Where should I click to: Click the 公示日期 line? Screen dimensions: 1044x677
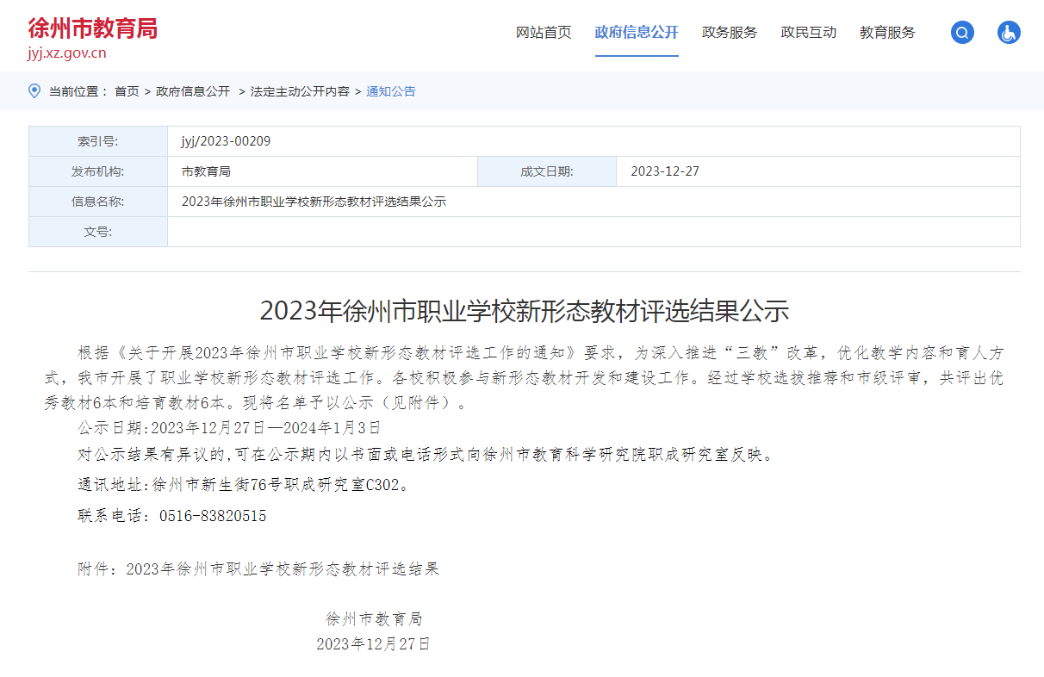click(229, 426)
